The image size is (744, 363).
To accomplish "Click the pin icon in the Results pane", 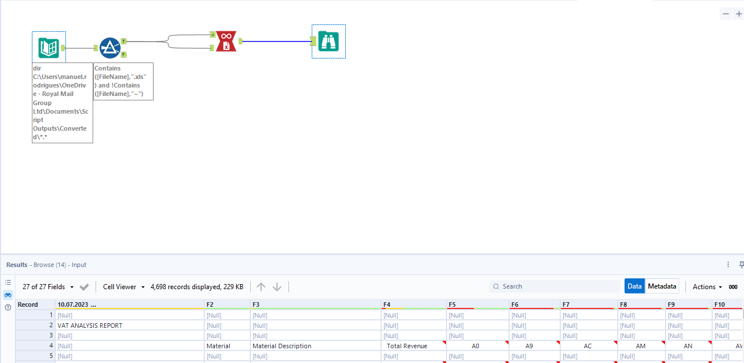I will [740, 265].
